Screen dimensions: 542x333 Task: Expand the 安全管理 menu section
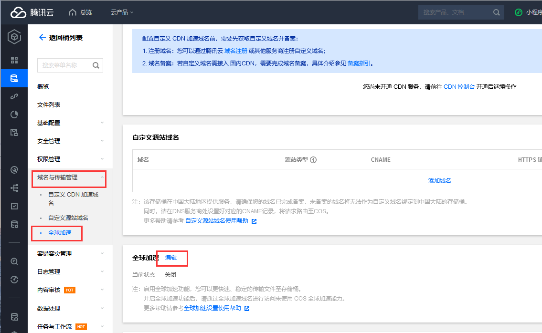point(70,141)
